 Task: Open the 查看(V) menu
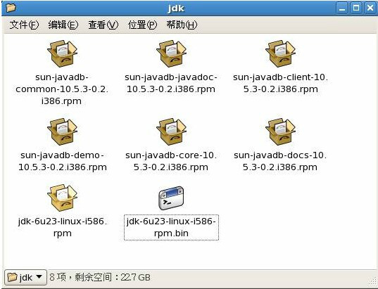pos(103,25)
